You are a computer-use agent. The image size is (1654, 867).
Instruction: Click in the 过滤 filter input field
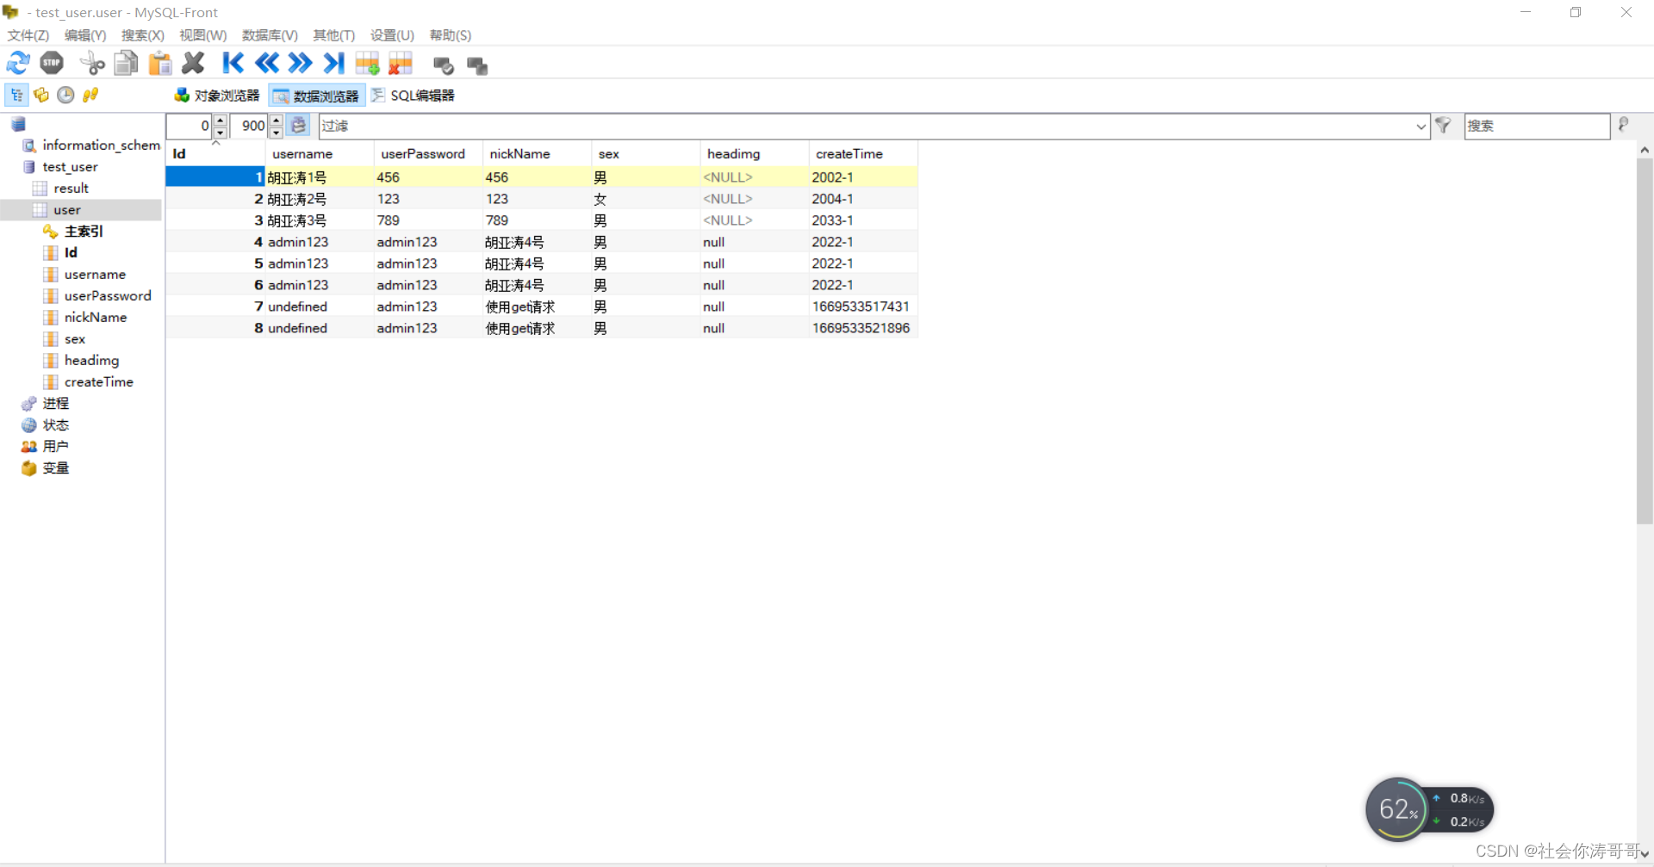click(x=866, y=126)
